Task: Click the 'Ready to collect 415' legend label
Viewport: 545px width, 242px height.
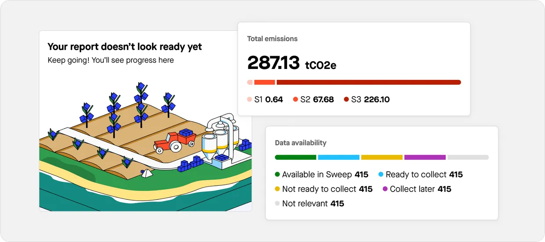Action: click(x=424, y=175)
